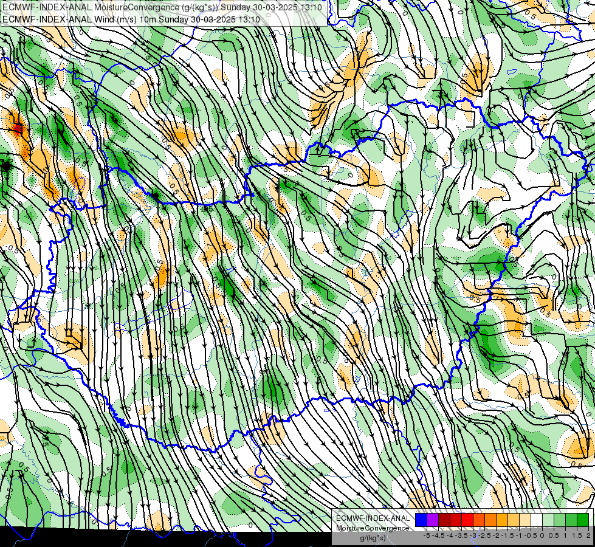This screenshot has height=547, width=595.
Task: Click the legend tick label 1.5
Action: (577, 535)
